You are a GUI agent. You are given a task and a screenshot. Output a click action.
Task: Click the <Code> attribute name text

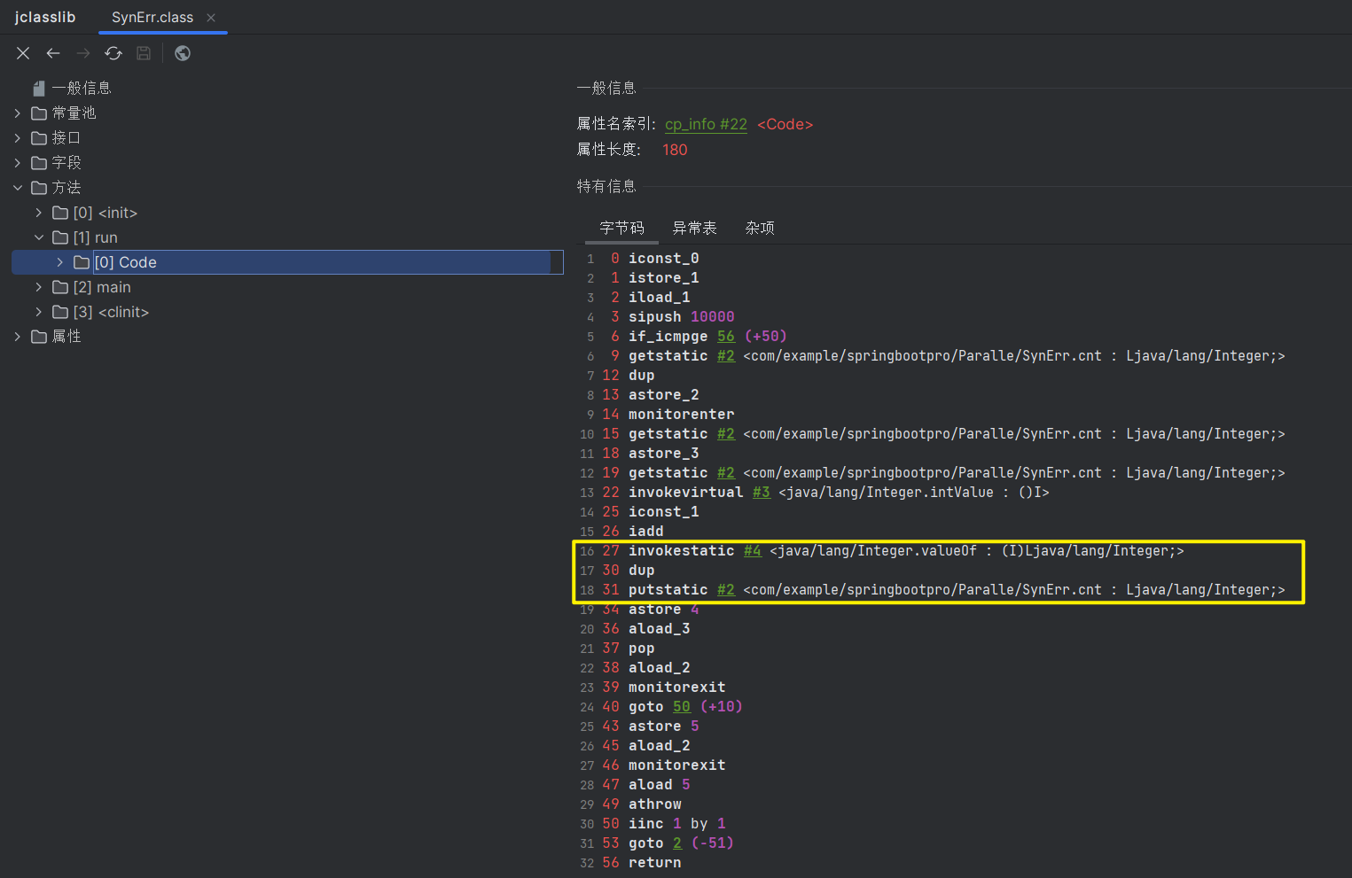785,124
